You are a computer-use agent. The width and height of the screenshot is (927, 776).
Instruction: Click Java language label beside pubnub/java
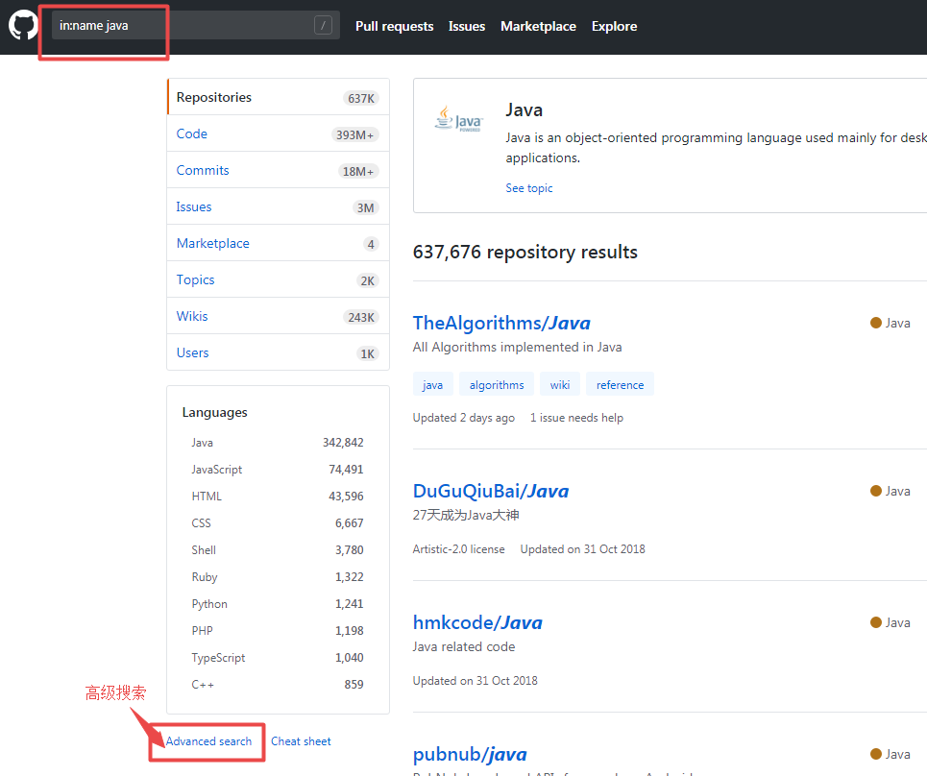(890, 754)
